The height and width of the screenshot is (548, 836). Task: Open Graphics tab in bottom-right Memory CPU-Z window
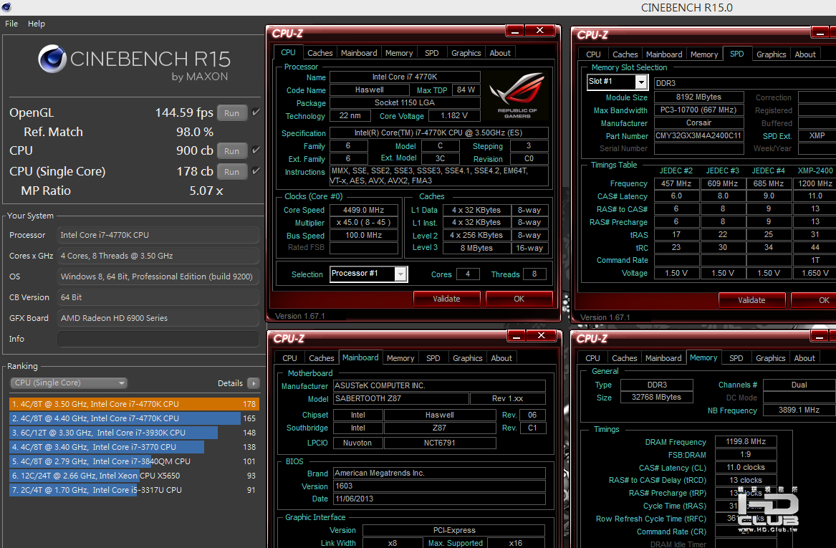click(x=770, y=358)
